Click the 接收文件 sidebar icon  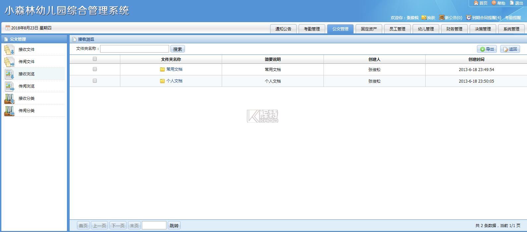(9, 50)
